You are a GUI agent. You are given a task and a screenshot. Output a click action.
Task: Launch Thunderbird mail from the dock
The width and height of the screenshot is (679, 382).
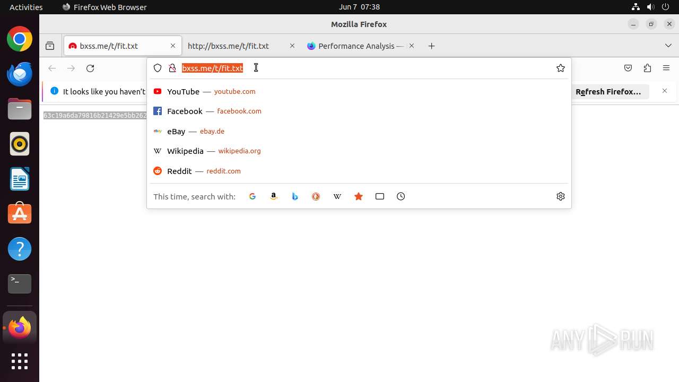pyautogui.click(x=20, y=74)
